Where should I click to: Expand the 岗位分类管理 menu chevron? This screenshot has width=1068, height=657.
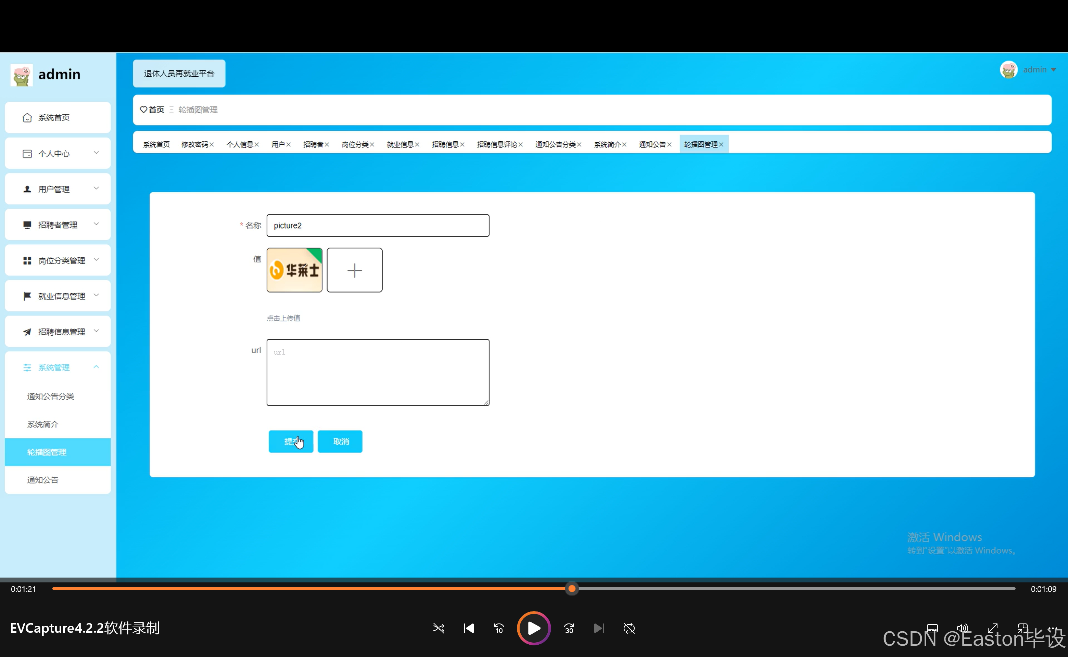(x=97, y=259)
